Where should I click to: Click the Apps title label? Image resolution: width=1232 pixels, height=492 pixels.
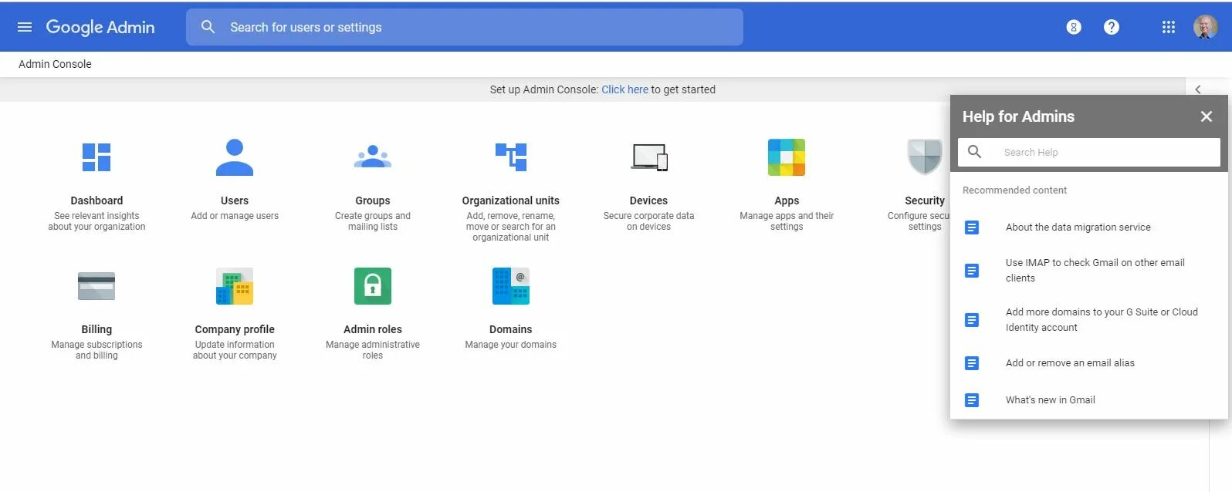787,201
